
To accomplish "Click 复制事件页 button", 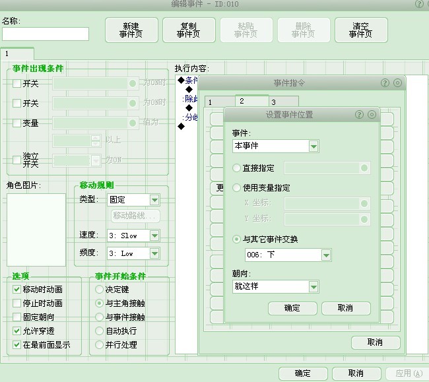I will pos(189,30).
